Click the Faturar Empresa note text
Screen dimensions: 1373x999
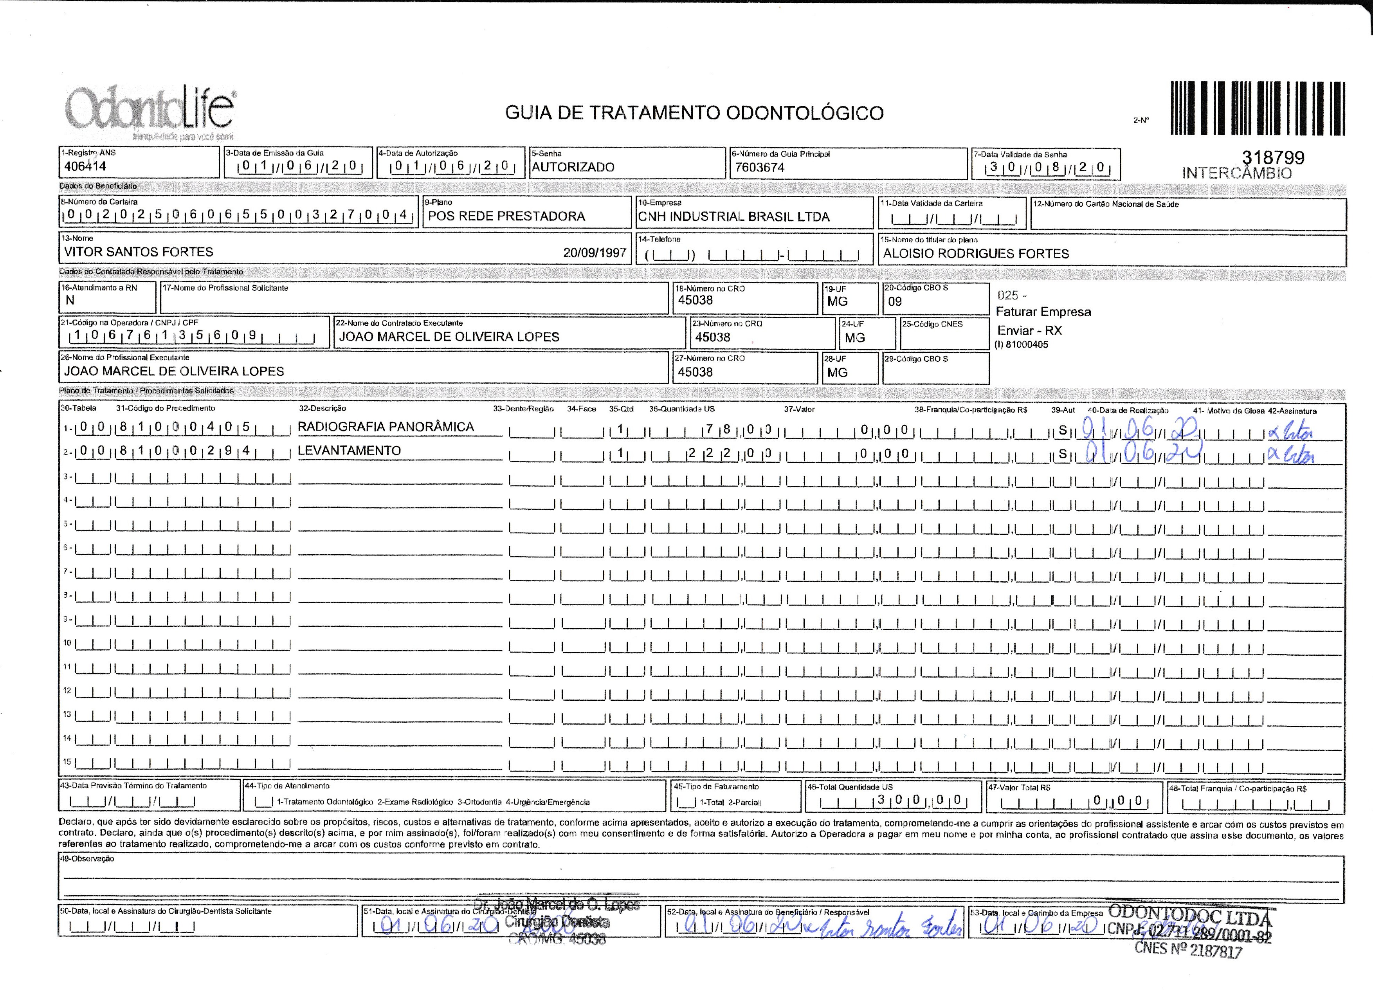1043,312
